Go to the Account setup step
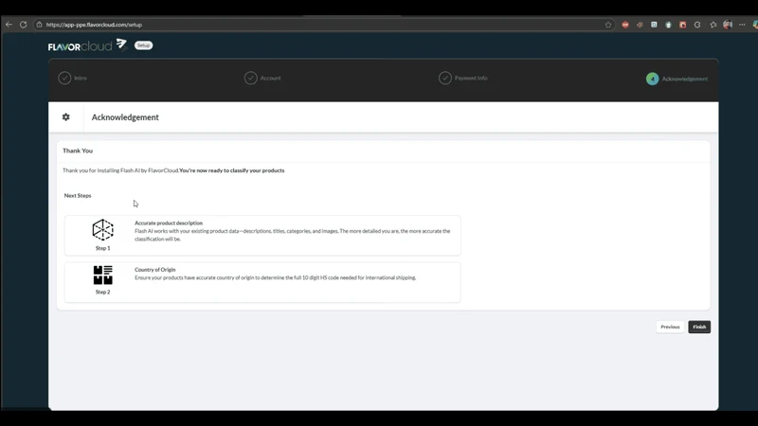 coord(262,78)
